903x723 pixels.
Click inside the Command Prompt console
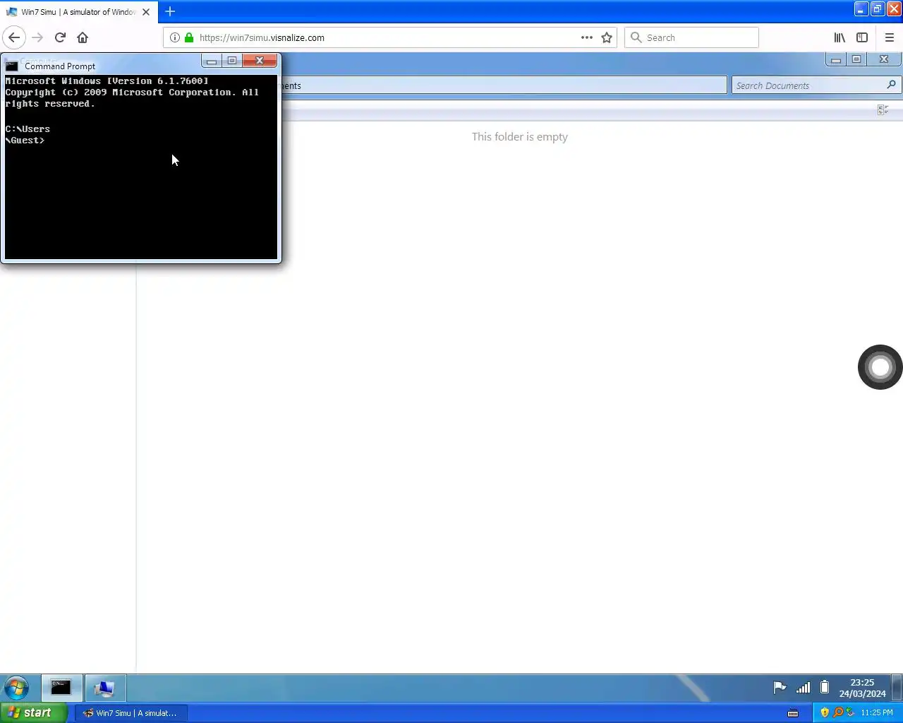(x=141, y=167)
